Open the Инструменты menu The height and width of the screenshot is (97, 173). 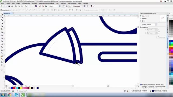[72, 4]
